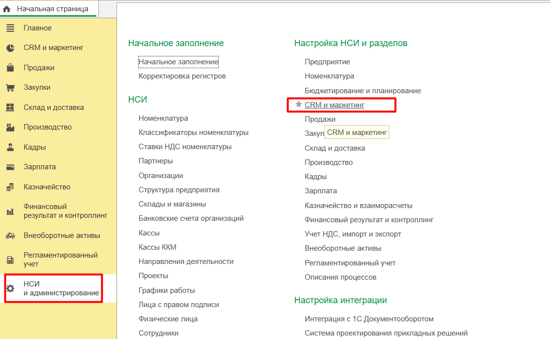Open Номенклатура under Настройка НСИ и разделов
The width and height of the screenshot is (550, 339).
[x=329, y=76]
